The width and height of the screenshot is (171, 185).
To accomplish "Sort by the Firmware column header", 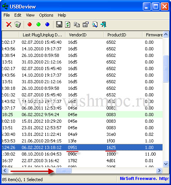I will pyautogui.click(x=153, y=35).
